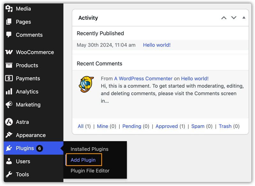Click the Marketing megaphone icon
The width and height of the screenshot is (255, 186).
coord(9,104)
